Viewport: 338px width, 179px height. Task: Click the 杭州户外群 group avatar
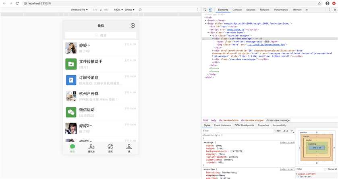click(71, 96)
